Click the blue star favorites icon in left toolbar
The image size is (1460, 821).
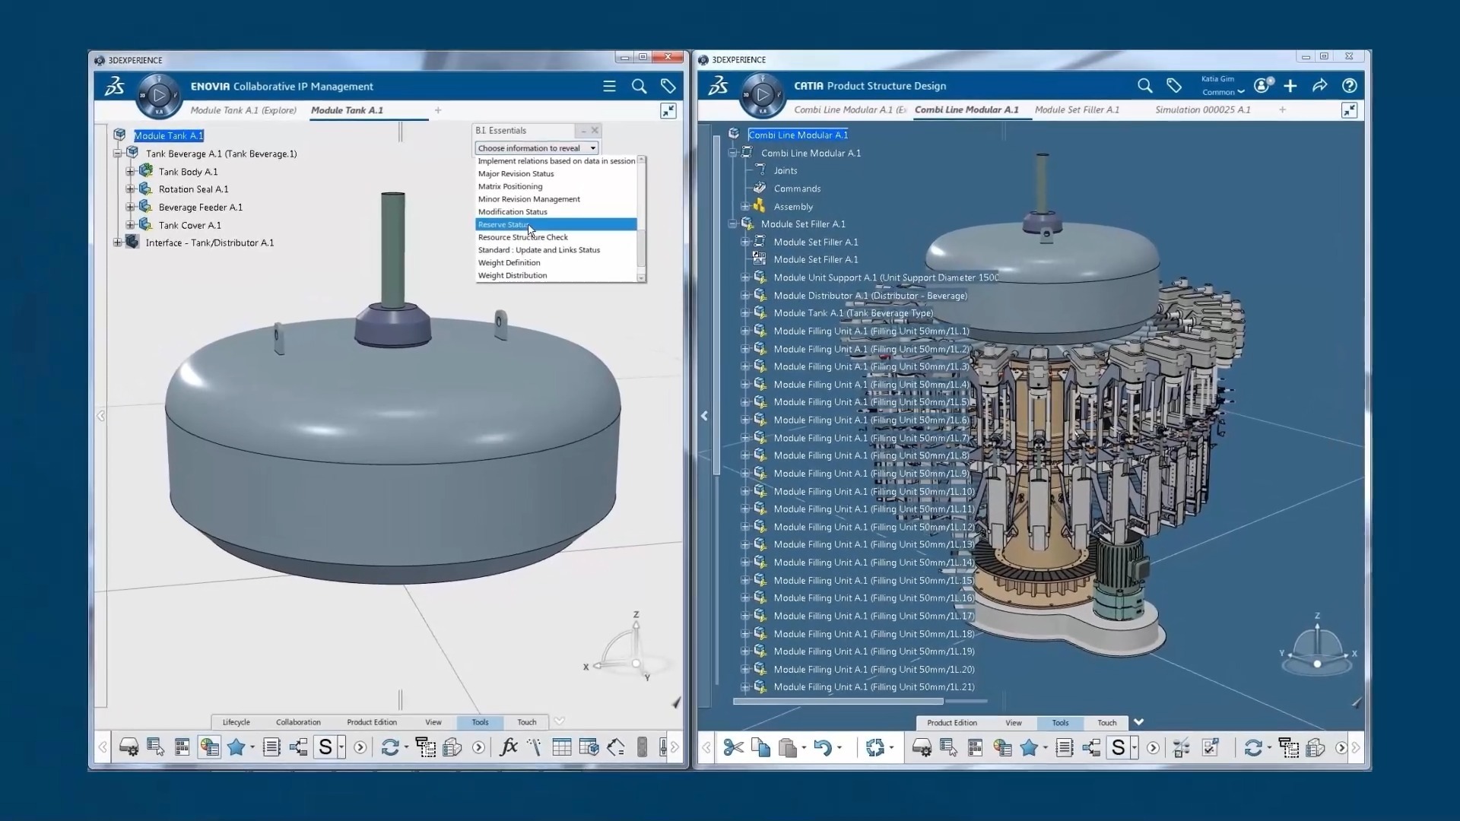pyautogui.click(x=236, y=747)
